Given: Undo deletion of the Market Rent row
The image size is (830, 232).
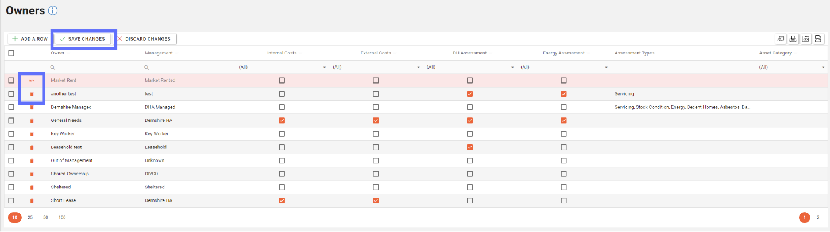Looking at the screenshot, I should pyautogui.click(x=32, y=81).
